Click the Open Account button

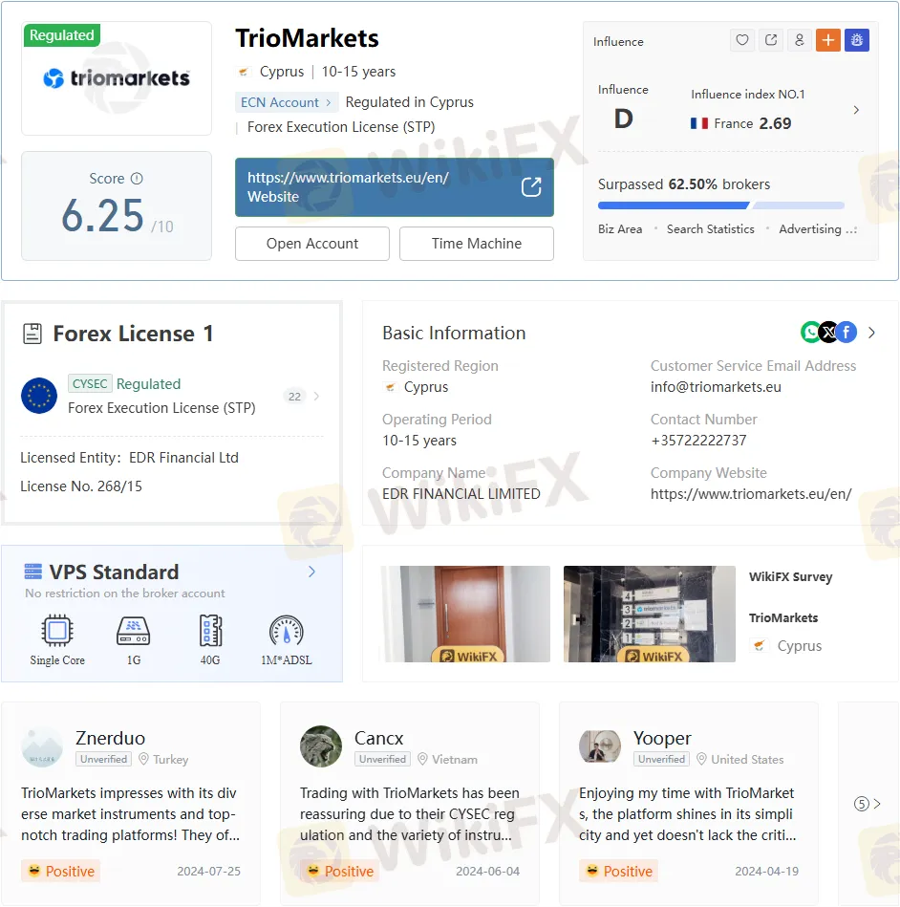pyautogui.click(x=312, y=244)
